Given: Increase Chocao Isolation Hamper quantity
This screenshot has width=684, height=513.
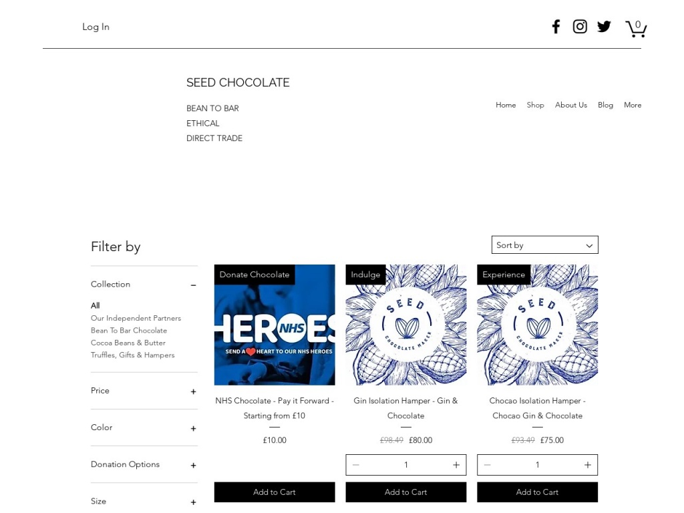Looking at the screenshot, I should (588, 465).
